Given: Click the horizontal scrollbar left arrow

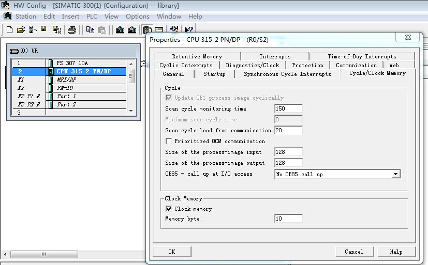Looking at the screenshot, I should point(5,254).
